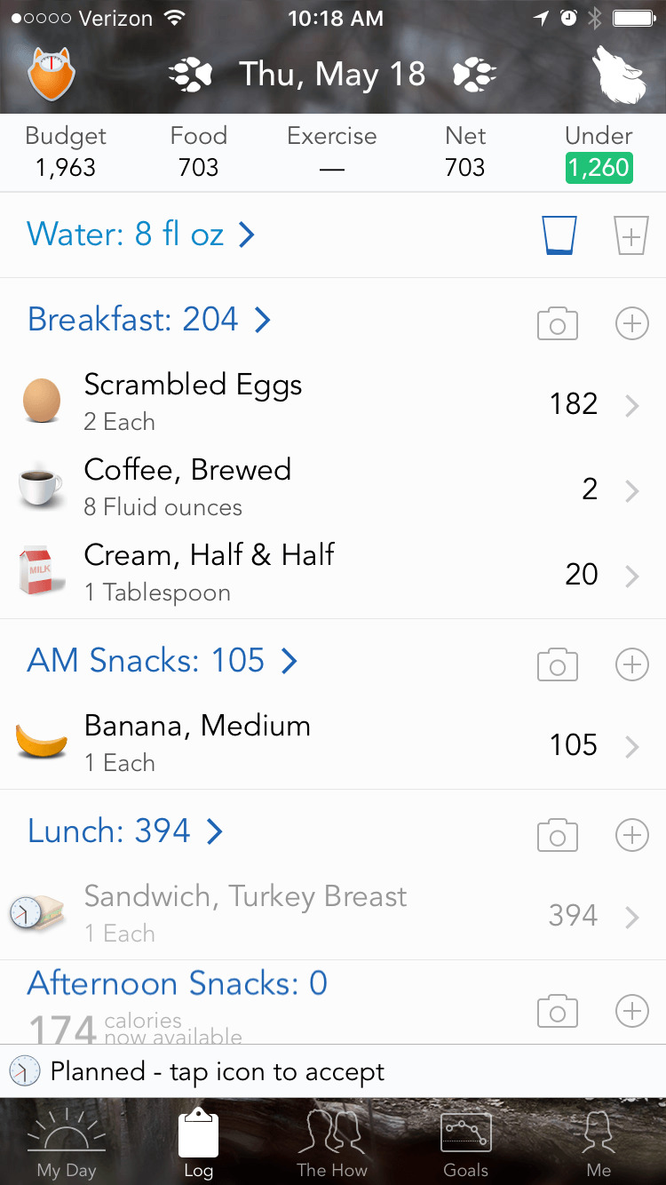
Task: Go to next day with right paw
Action: coord(474,75)
